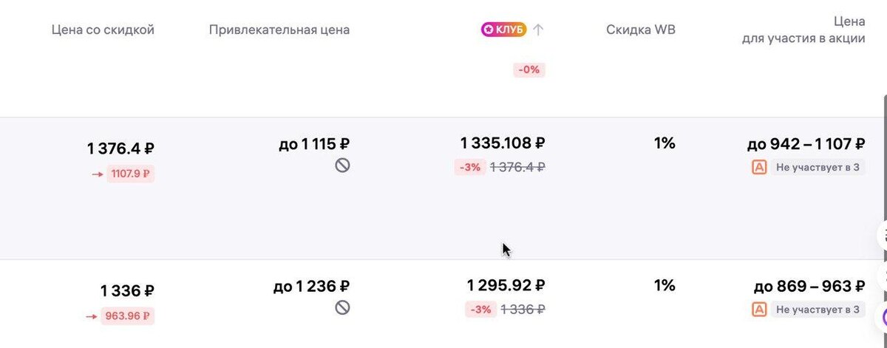
Task: Click the red arrow beside 963.96 ₽
Action: pos(92,317)
